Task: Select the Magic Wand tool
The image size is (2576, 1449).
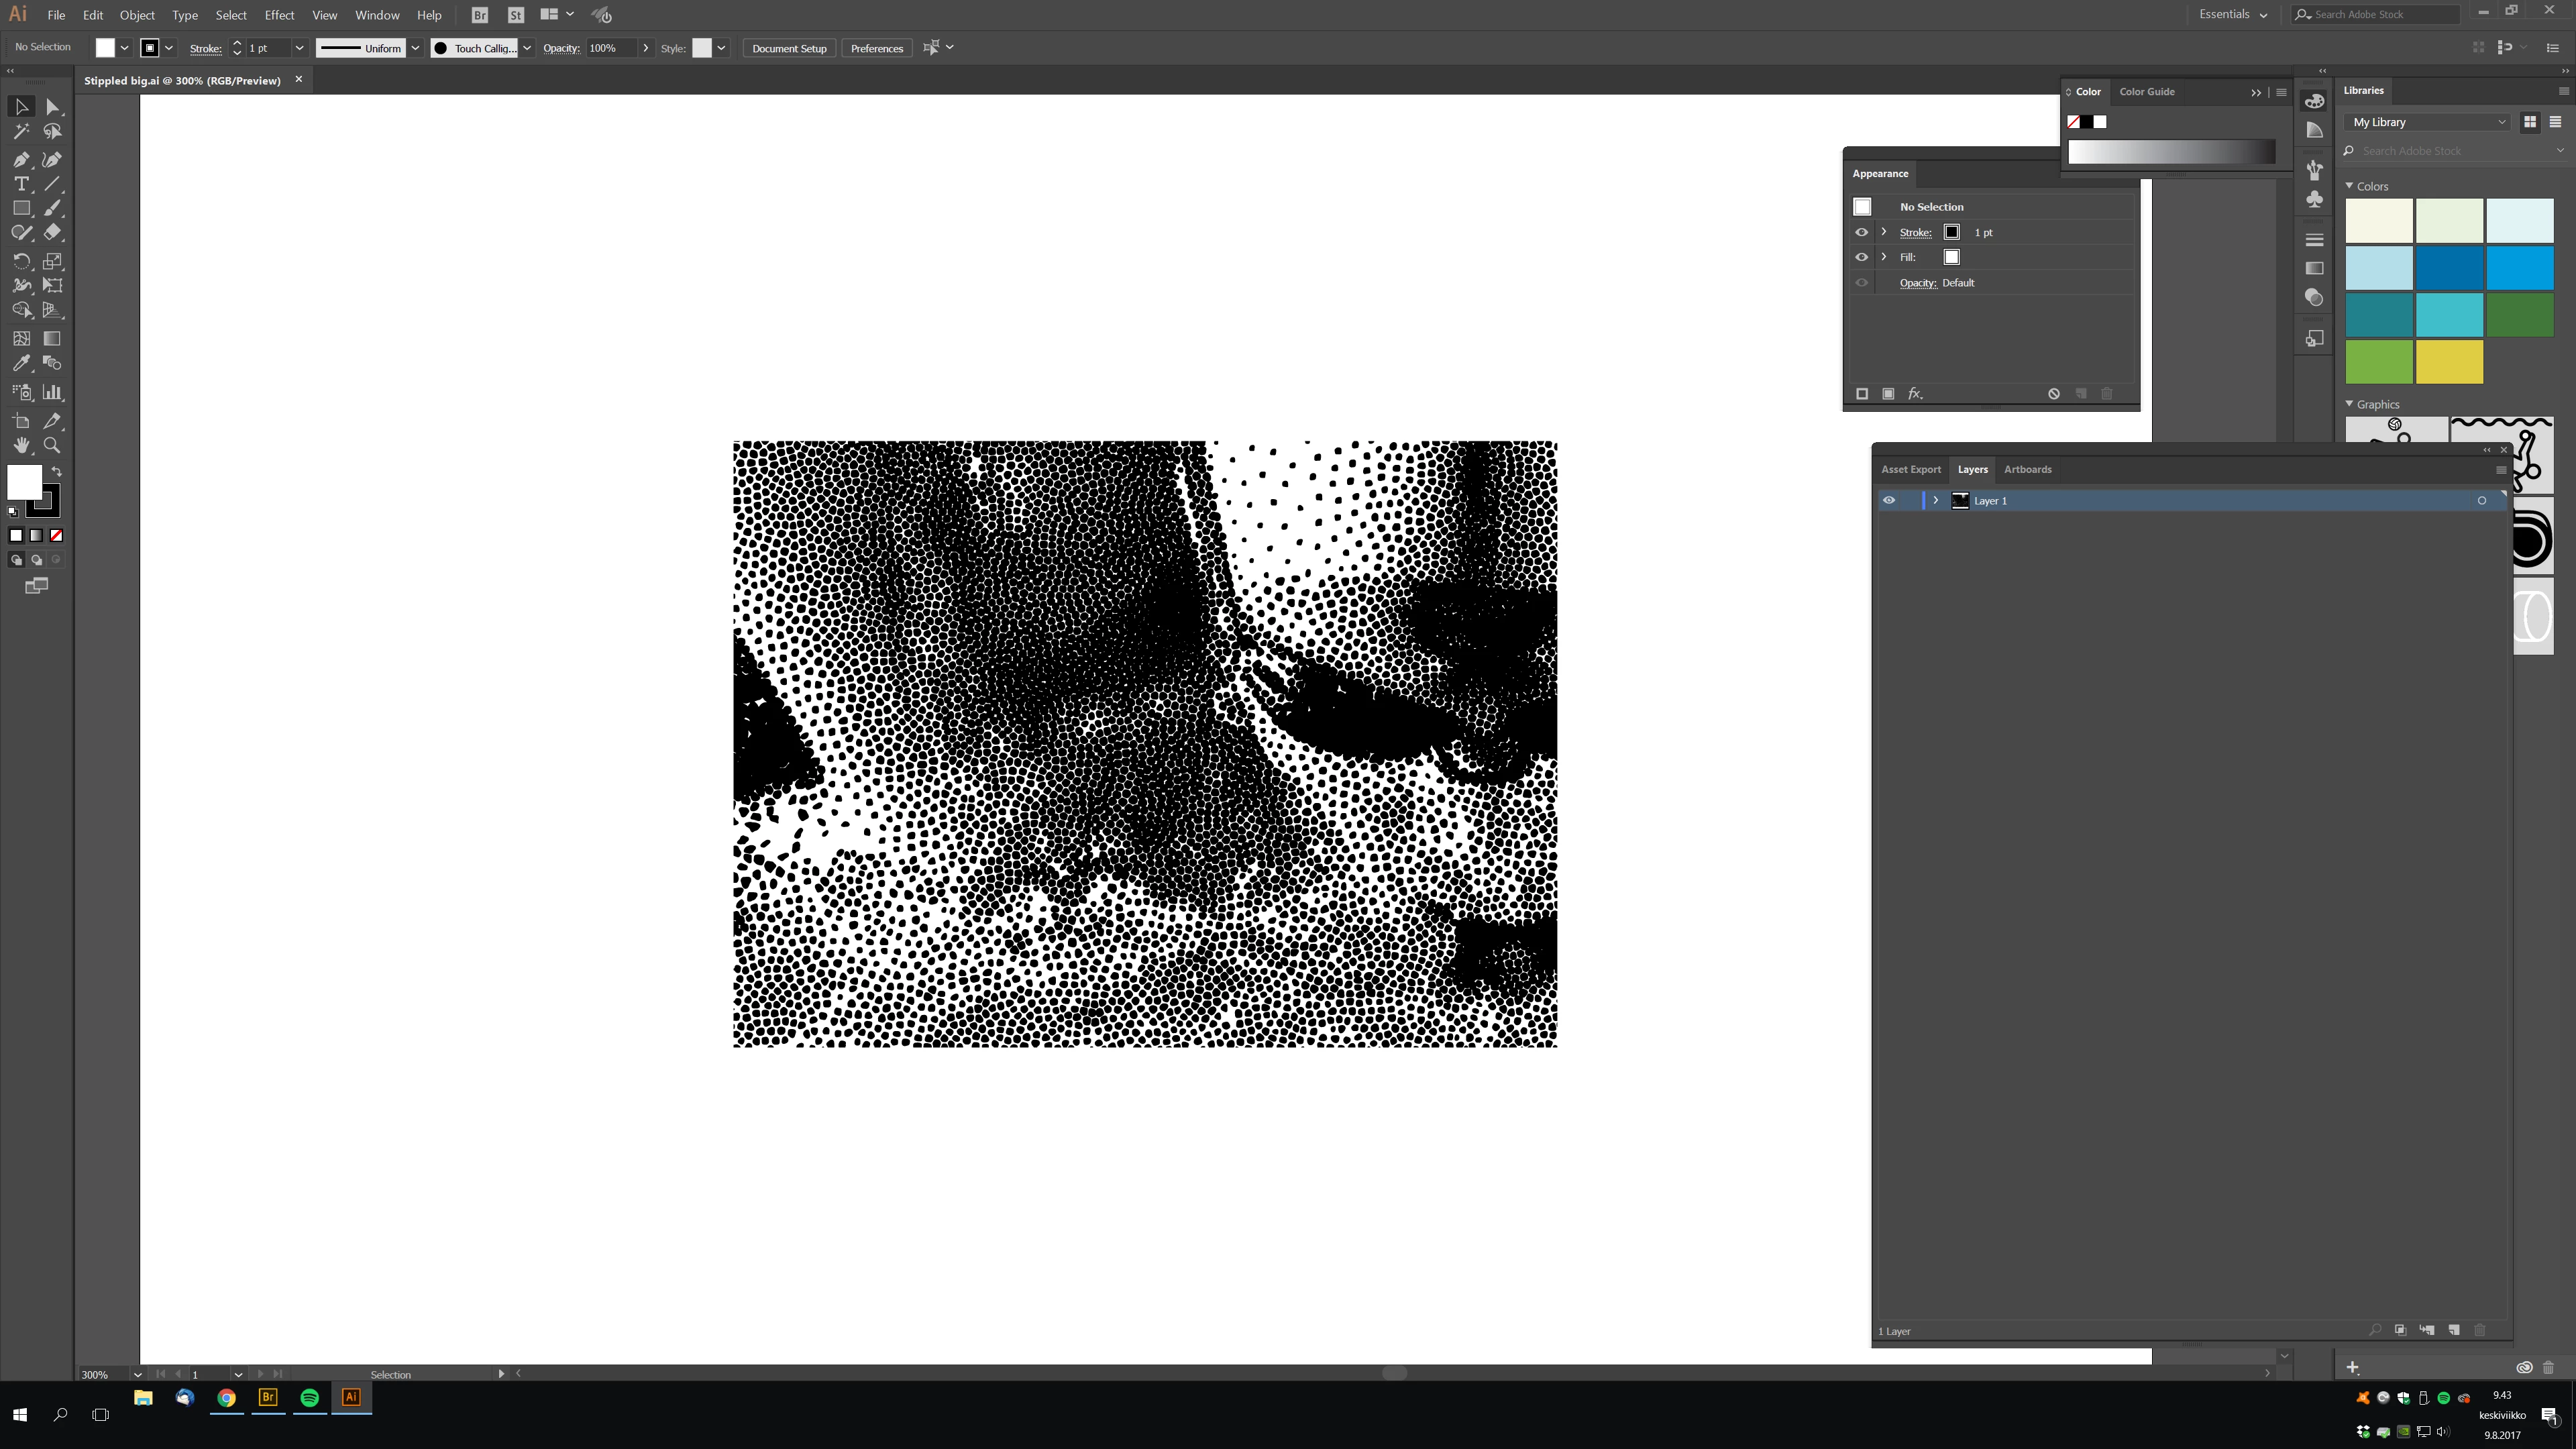Action: click(21, 132)
